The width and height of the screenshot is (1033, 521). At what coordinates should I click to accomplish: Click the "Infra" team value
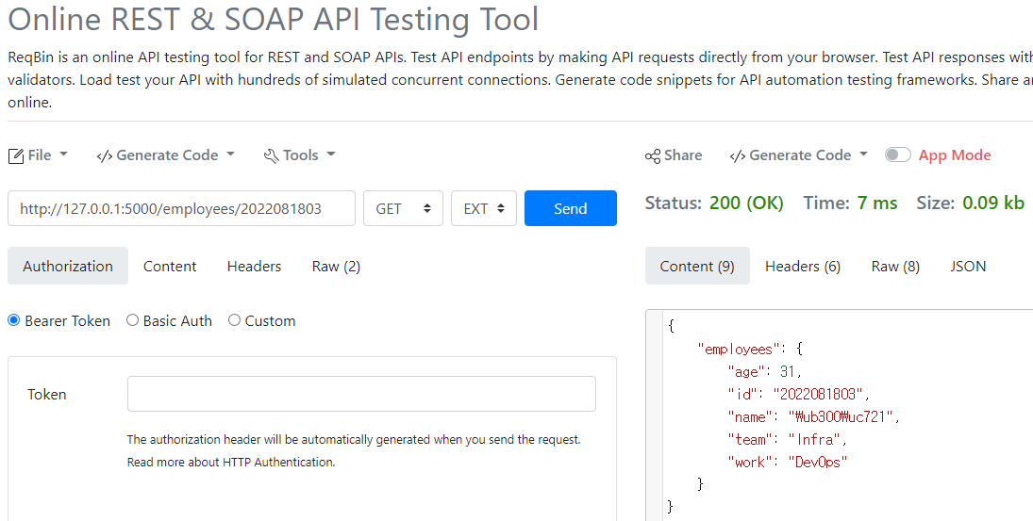[815, 439]
